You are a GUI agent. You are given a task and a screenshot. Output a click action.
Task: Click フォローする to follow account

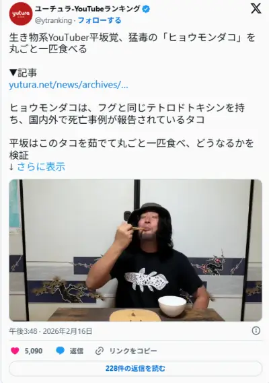100,20
